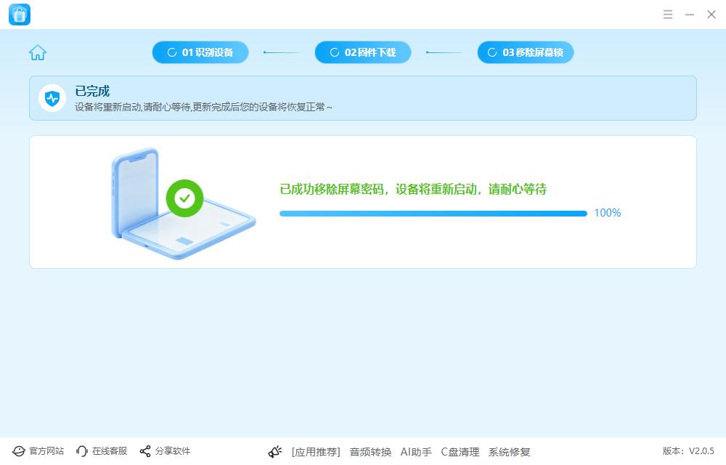Screen dimensions: 726x465
Task: Click the megaphone announcement icon
Action: (x=275, y=452)
